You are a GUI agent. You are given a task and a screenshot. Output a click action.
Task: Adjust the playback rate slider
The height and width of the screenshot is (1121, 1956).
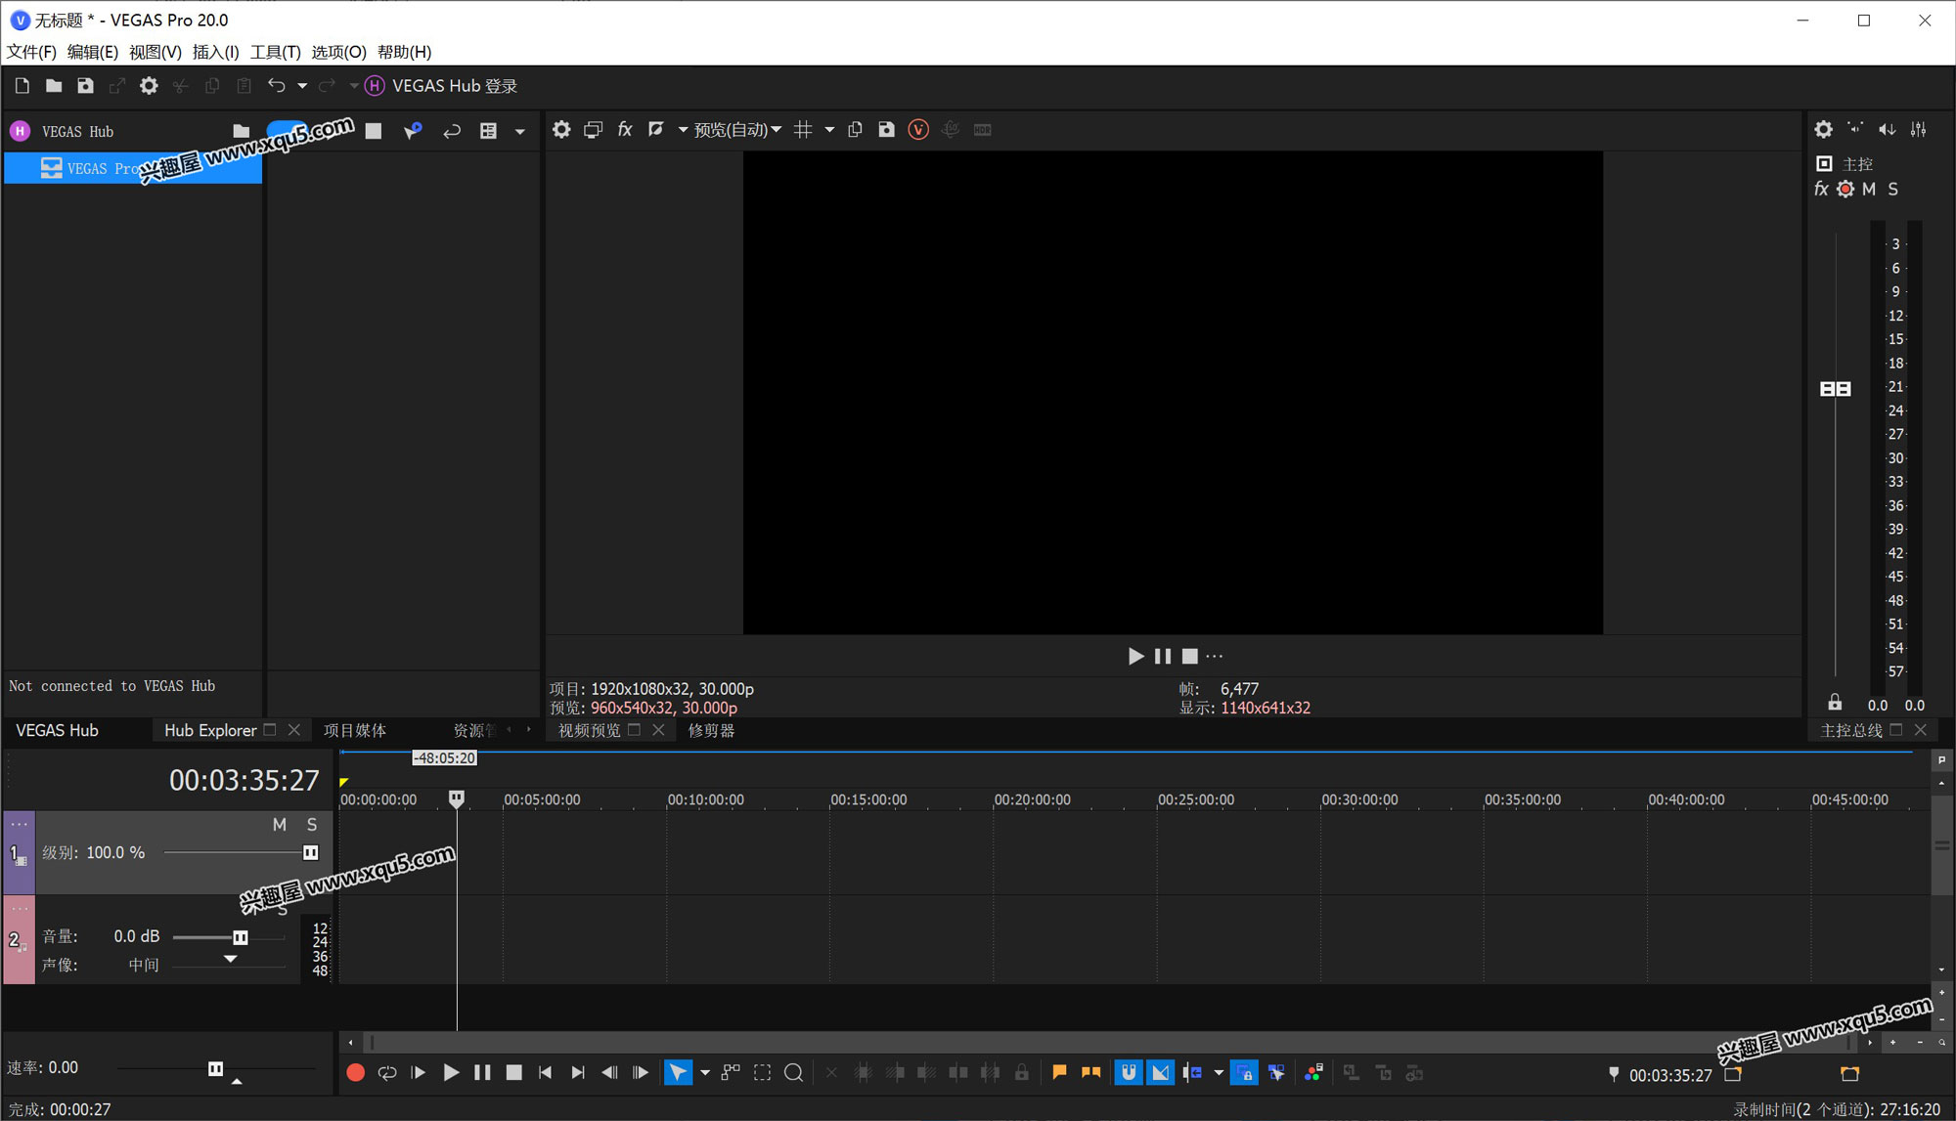point(215,1068)
